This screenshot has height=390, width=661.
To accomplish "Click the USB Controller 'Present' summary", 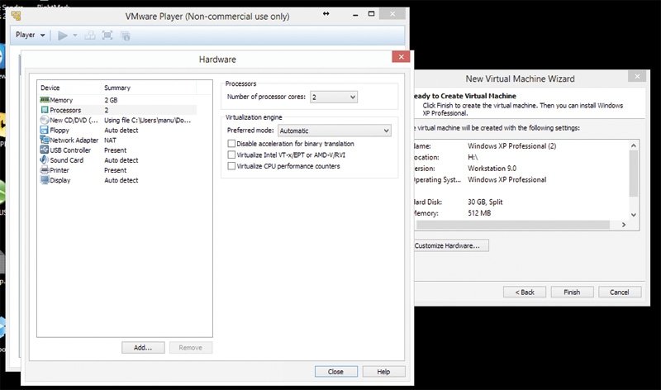I will pyautogui.click(x=115, y=150).
